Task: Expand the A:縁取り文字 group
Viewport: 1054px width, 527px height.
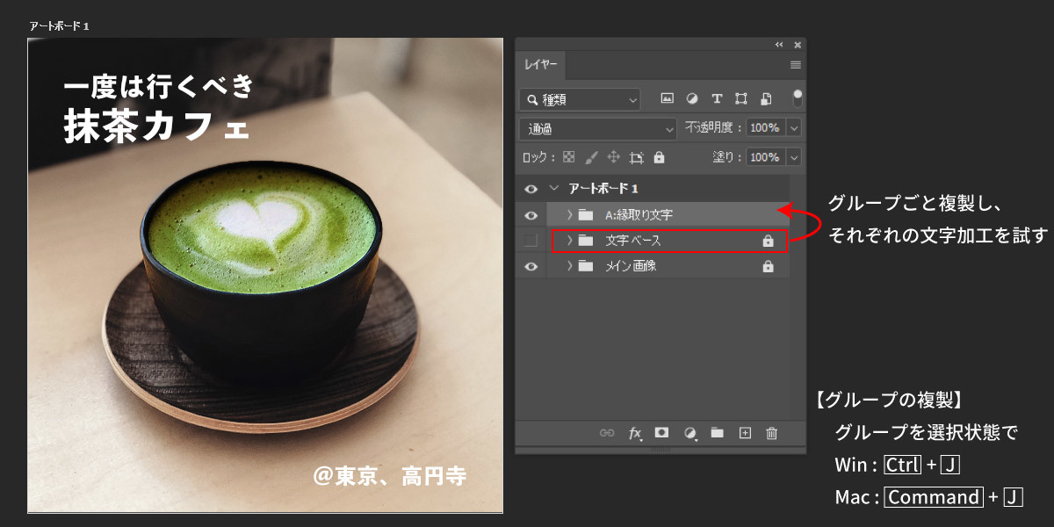Action: pos(568,215)
